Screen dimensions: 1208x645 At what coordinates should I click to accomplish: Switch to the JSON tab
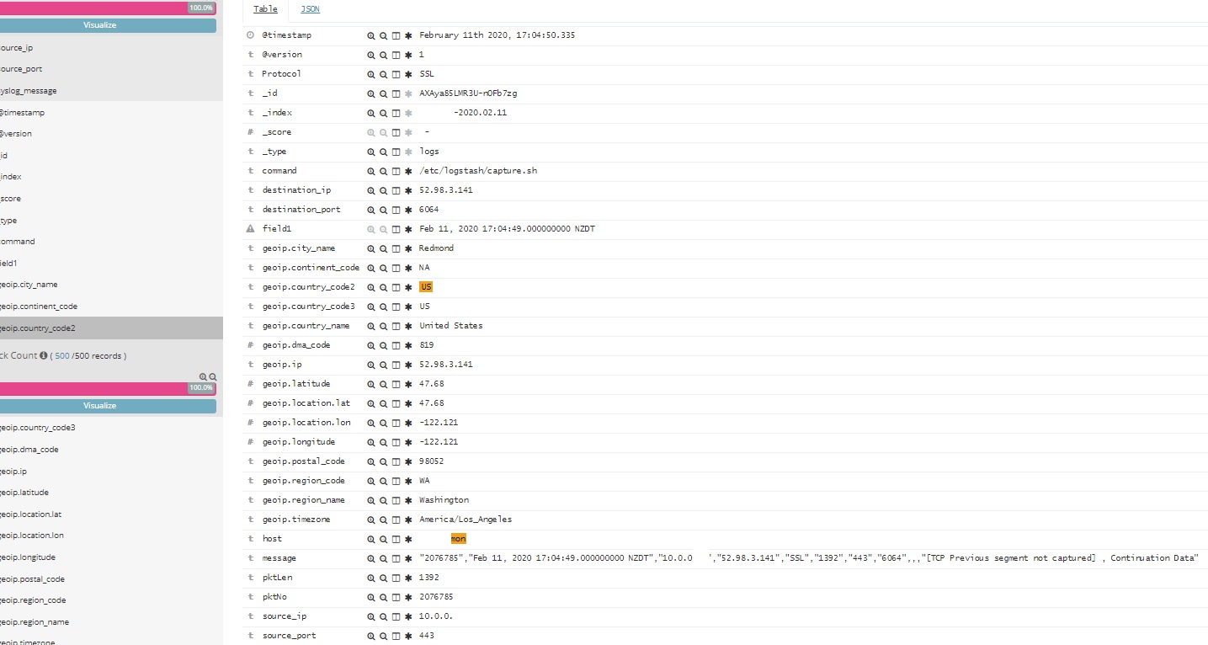point(310,9)
